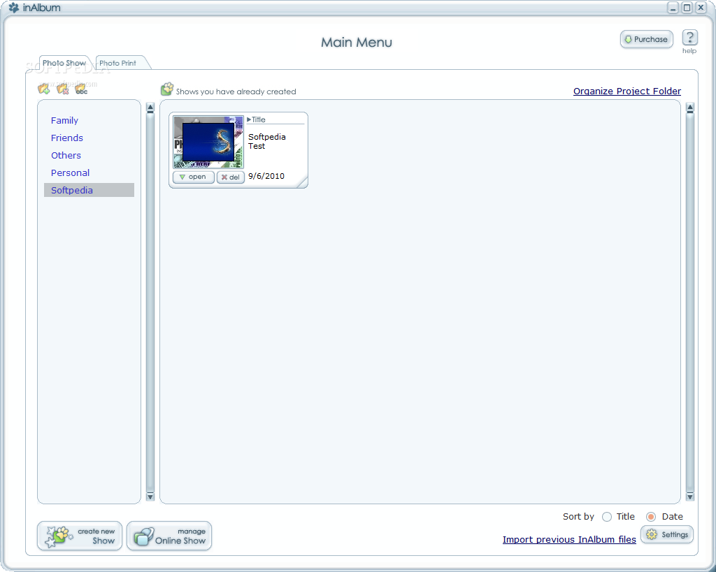
Task: Click the create new Show button
Action: (x=80, y=536)
